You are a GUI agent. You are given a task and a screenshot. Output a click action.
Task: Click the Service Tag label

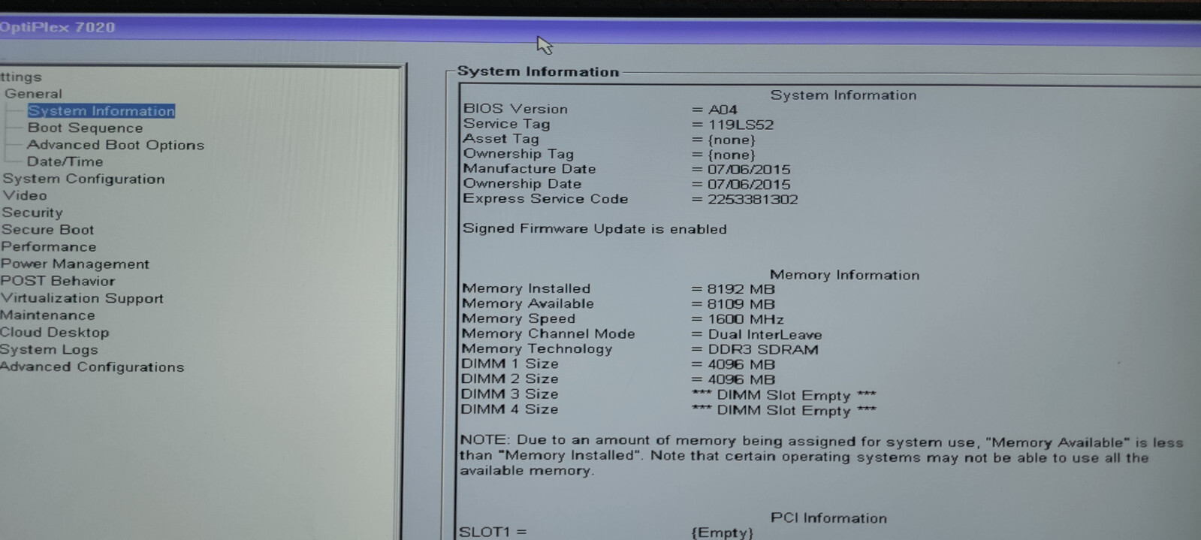tap(506, 124)
